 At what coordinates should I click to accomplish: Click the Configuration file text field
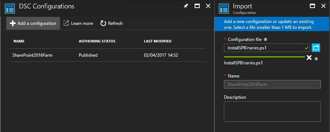point(267,48)
